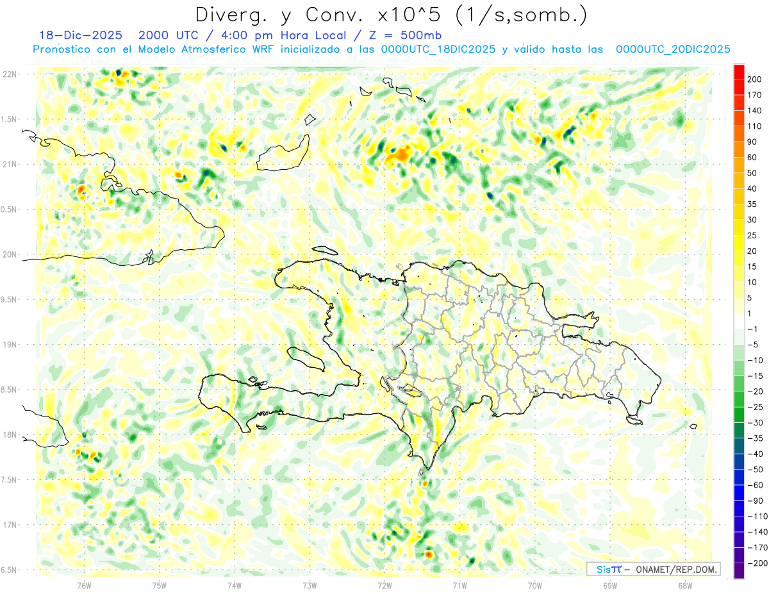Click the yellow swatch between 25 and 20
Screen dimensions: 769x594
coord(739,243)
